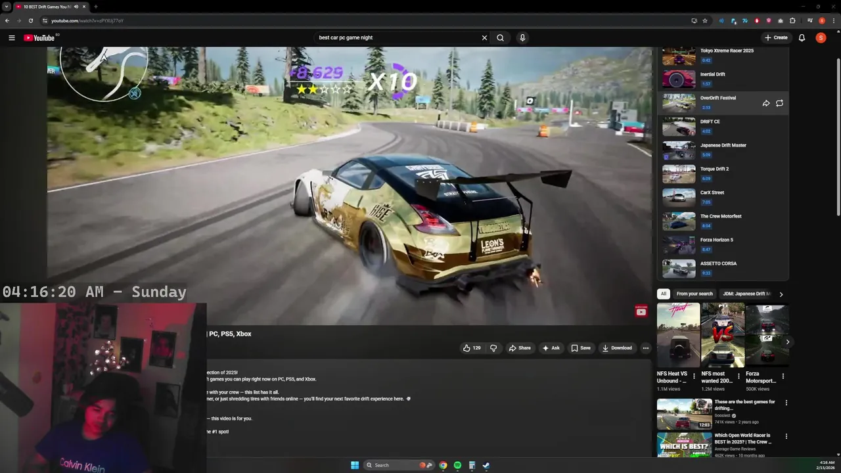This screenshot has height=473, width=841.
Task: Open the Windows Start menu
Action: (x=355, y=465)
